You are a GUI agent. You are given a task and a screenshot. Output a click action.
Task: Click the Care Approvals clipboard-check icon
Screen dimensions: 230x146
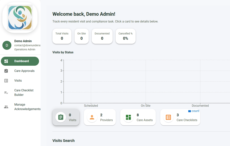pos(6,71)
